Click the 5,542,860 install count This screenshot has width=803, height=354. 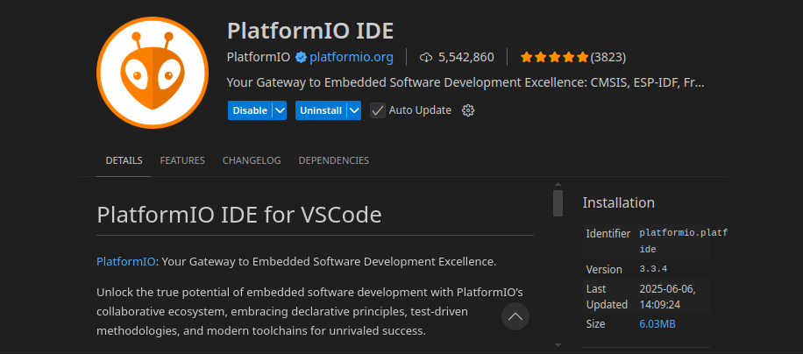click(x=466, y=57)
